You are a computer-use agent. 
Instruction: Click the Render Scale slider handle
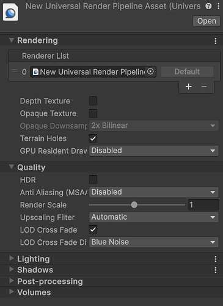(134, 204)
